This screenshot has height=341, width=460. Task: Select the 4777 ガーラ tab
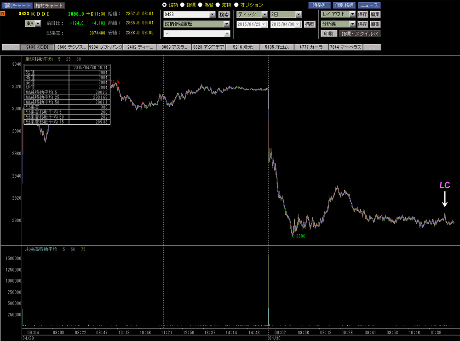311,47
